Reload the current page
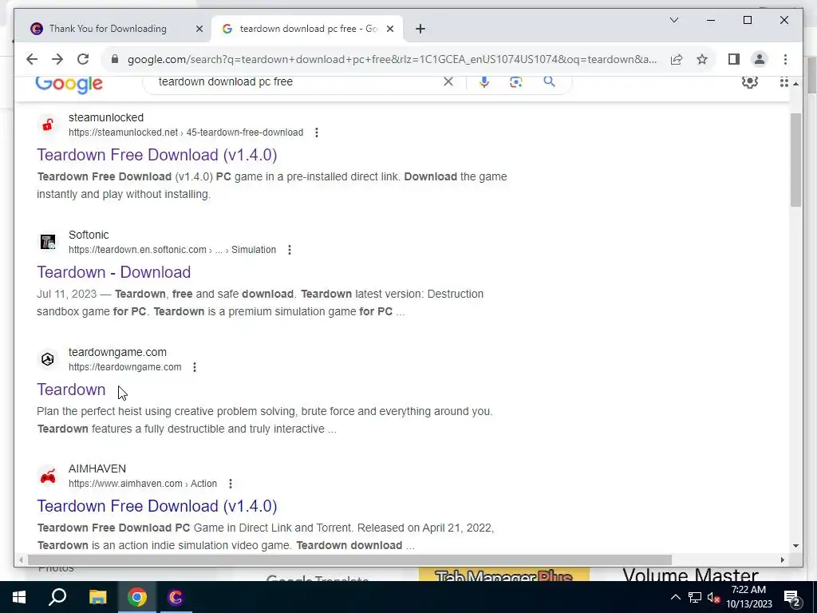The width and height of the screenshot is (817, 613). tap(83, 59)
